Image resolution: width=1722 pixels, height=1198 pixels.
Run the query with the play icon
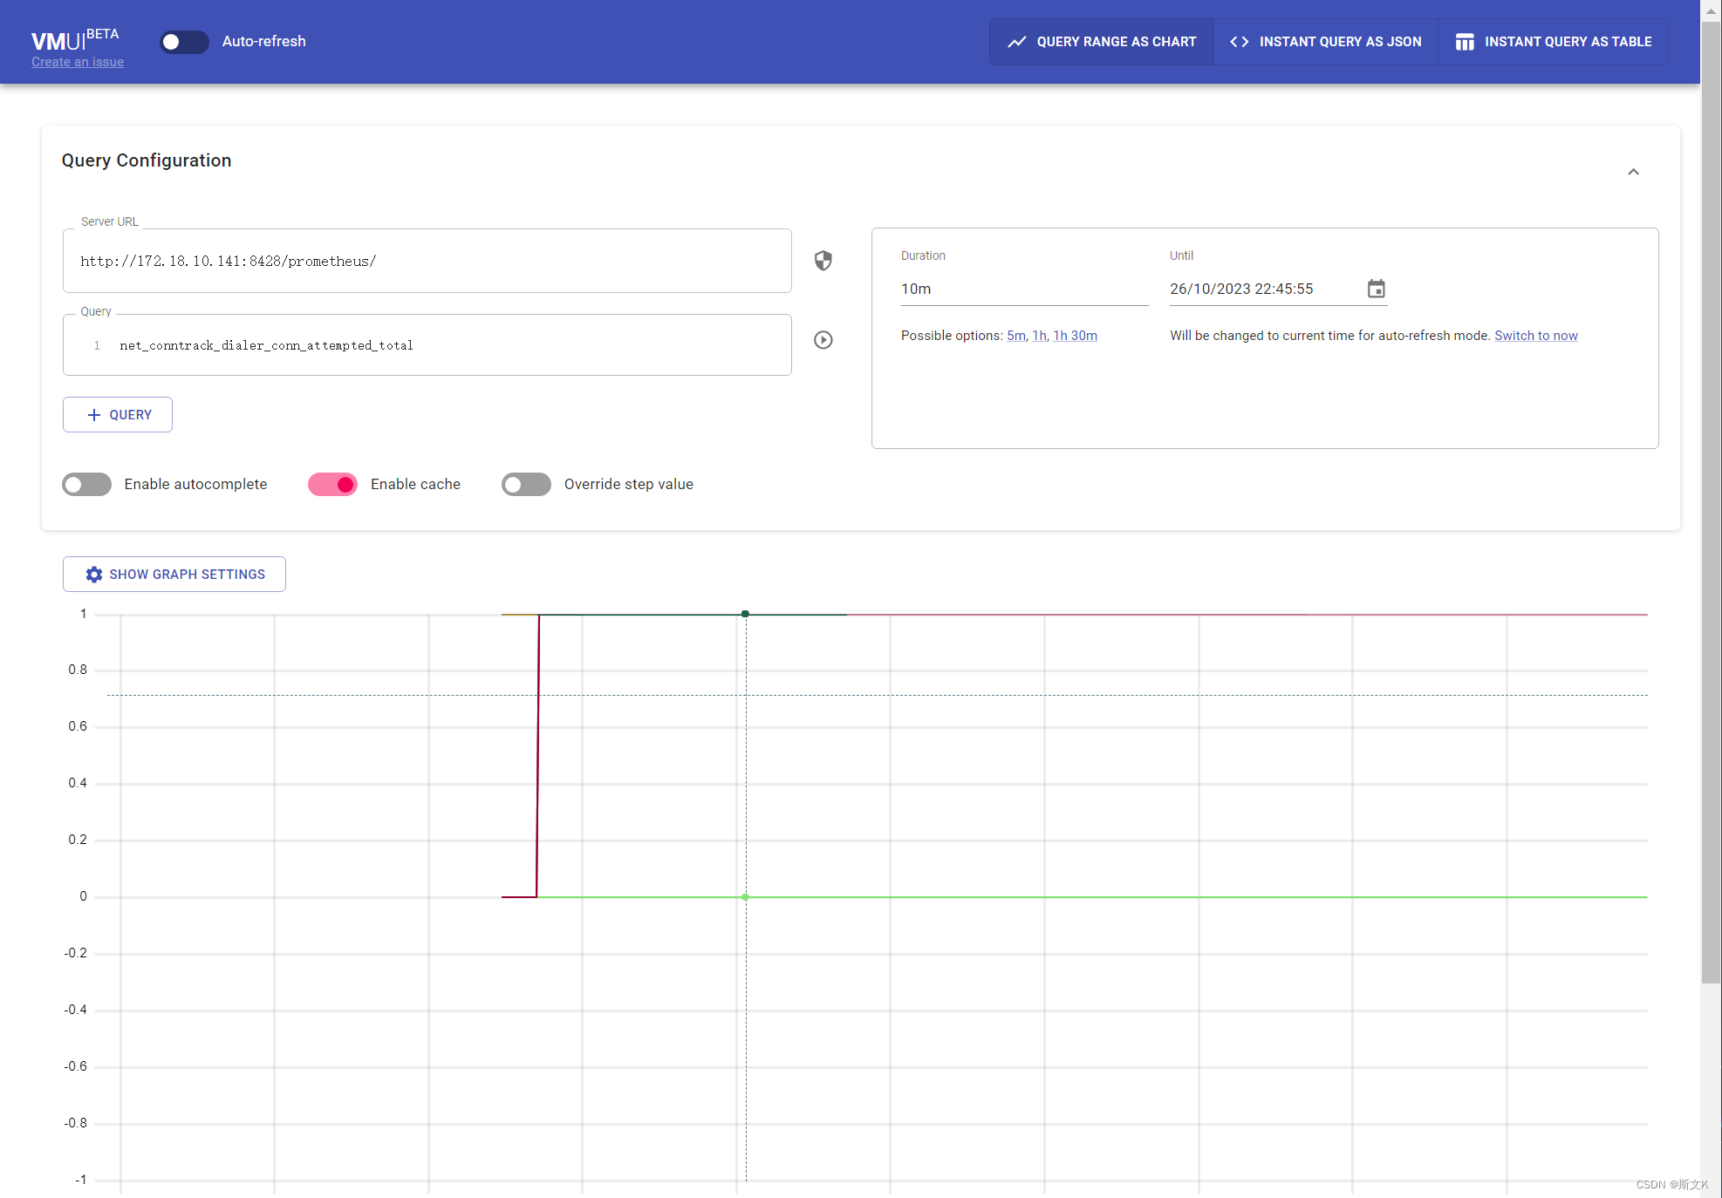[823, 340]
